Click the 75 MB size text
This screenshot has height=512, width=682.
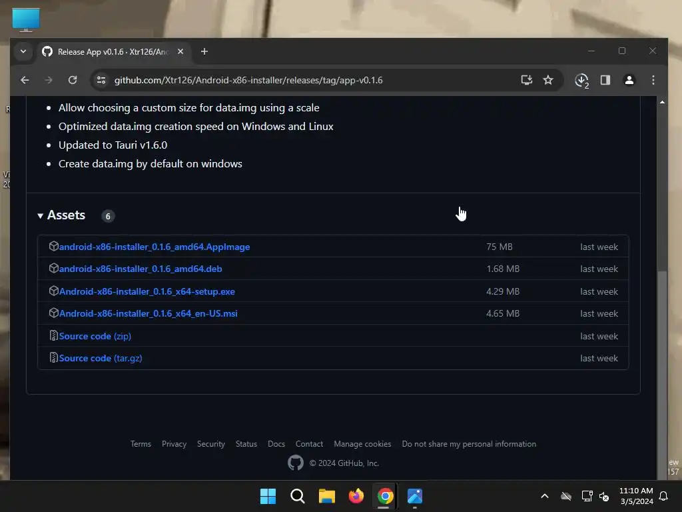500,247
